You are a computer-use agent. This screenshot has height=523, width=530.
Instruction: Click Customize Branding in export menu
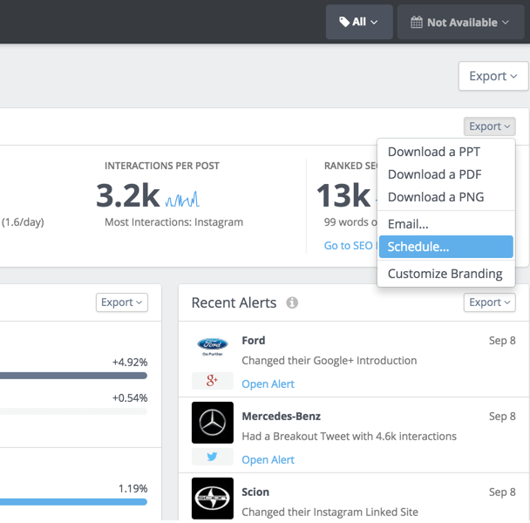point(445,274)
